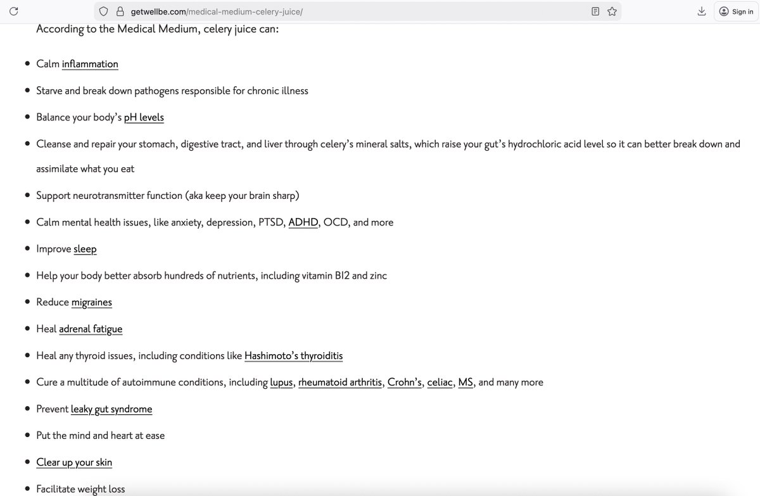The image size is (760, 496).
Task: Open the inflammation link
Action: (90, 64)
